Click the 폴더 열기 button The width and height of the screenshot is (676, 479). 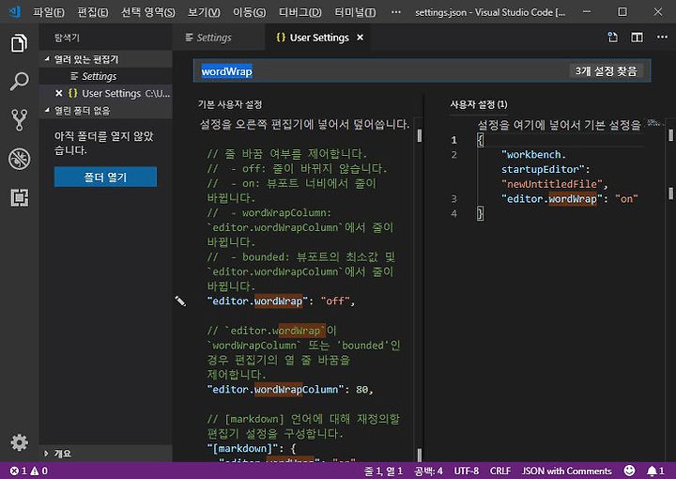point(105,177)
